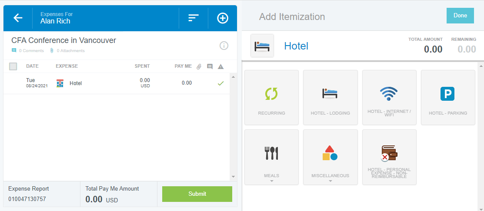The image size is (484, 211).
Task: Select Hotel personal expense non-reimbursable tile
Action: tap(389, 157)
